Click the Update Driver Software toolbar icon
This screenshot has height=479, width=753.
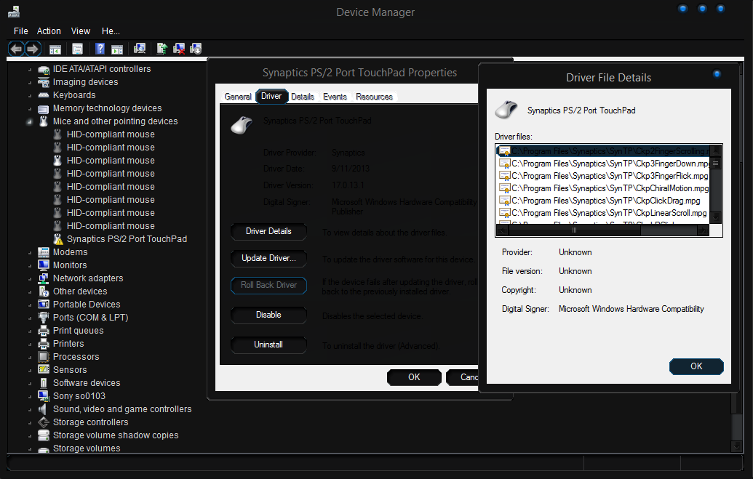point(162,49)
